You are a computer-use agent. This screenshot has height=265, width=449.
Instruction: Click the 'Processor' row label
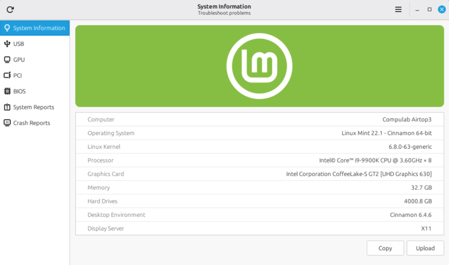(x=101, y=160)
